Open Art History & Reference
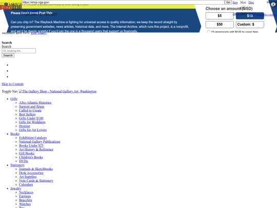277x208 pixels. pyautogui.click(x=36, y=149)
